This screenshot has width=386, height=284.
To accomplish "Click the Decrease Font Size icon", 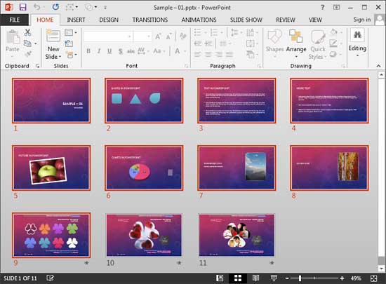I will [168, 36].
